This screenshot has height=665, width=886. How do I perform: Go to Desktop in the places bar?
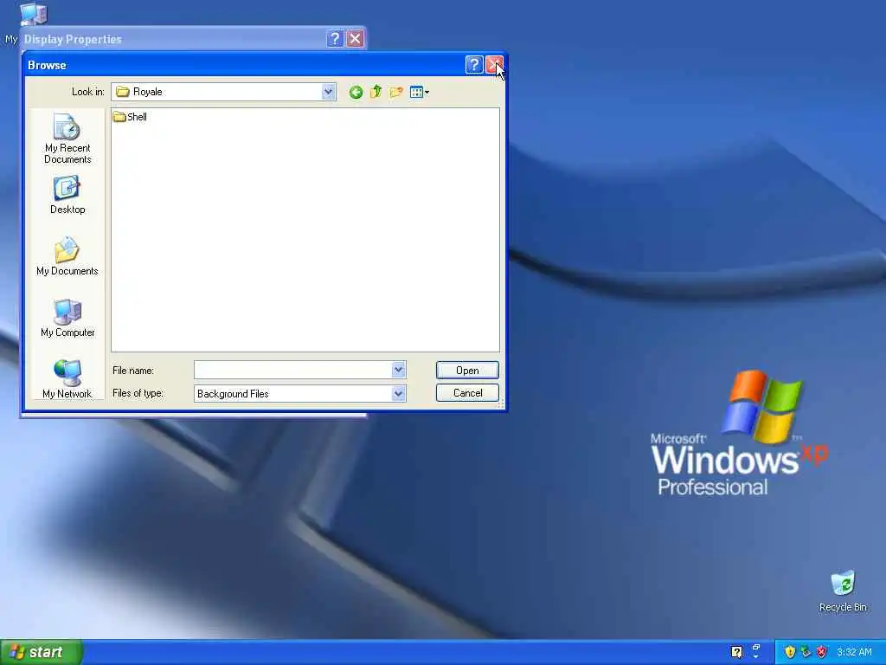(x=67, y=195)
